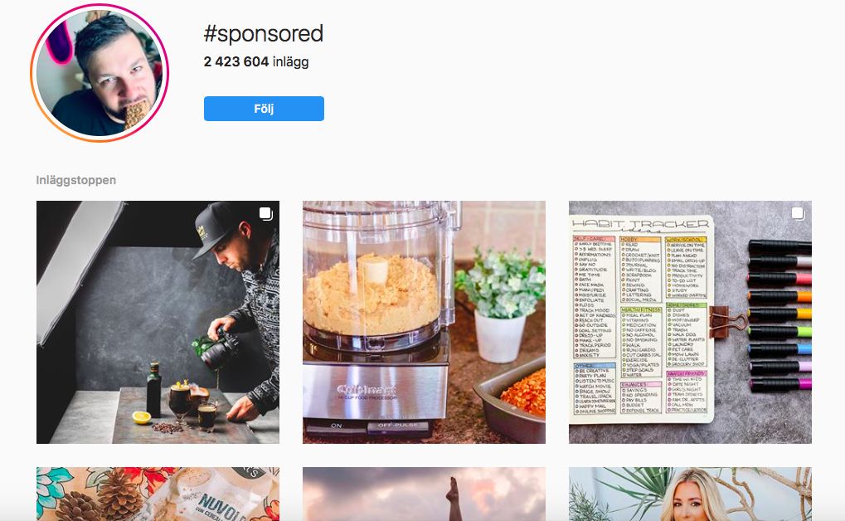Image resolution: width=845 pixels, height=521 pixels.
Task: Open the Nuvole cereal bag post
Action: pyautogui.click(x=158, y=494)
